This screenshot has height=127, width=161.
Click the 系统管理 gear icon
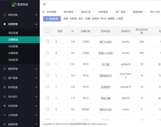[x=5, y=24]
